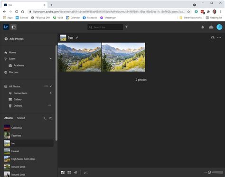The image size is (225, 177).
Task: Toggle the sidebar panel icon
Action: point(14,27)
